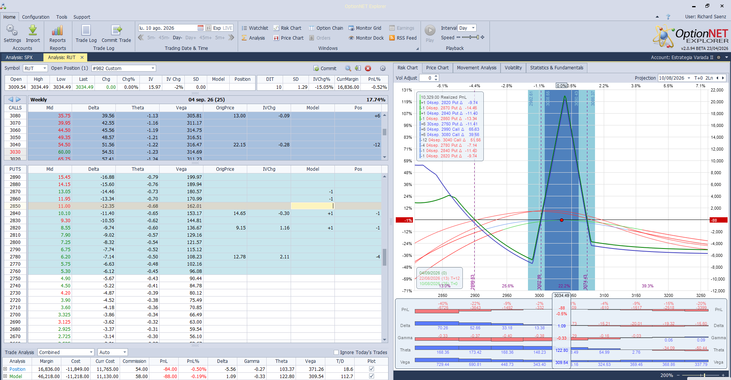The width and height of the screenshot is (731, 380).
Task: Step back one day with Day-
Action: point(177,38)
